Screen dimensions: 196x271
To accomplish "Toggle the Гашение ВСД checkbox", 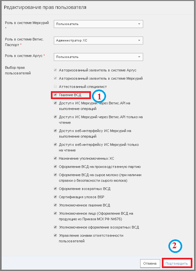I will (55, 95).
